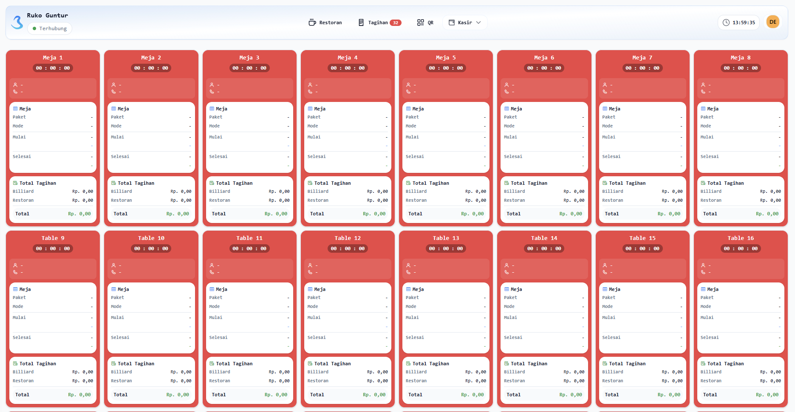The height and width of the screenshot is (412, 795).
Task: Click the customer person icon in Meja 1
Action: tap(15, 85)
